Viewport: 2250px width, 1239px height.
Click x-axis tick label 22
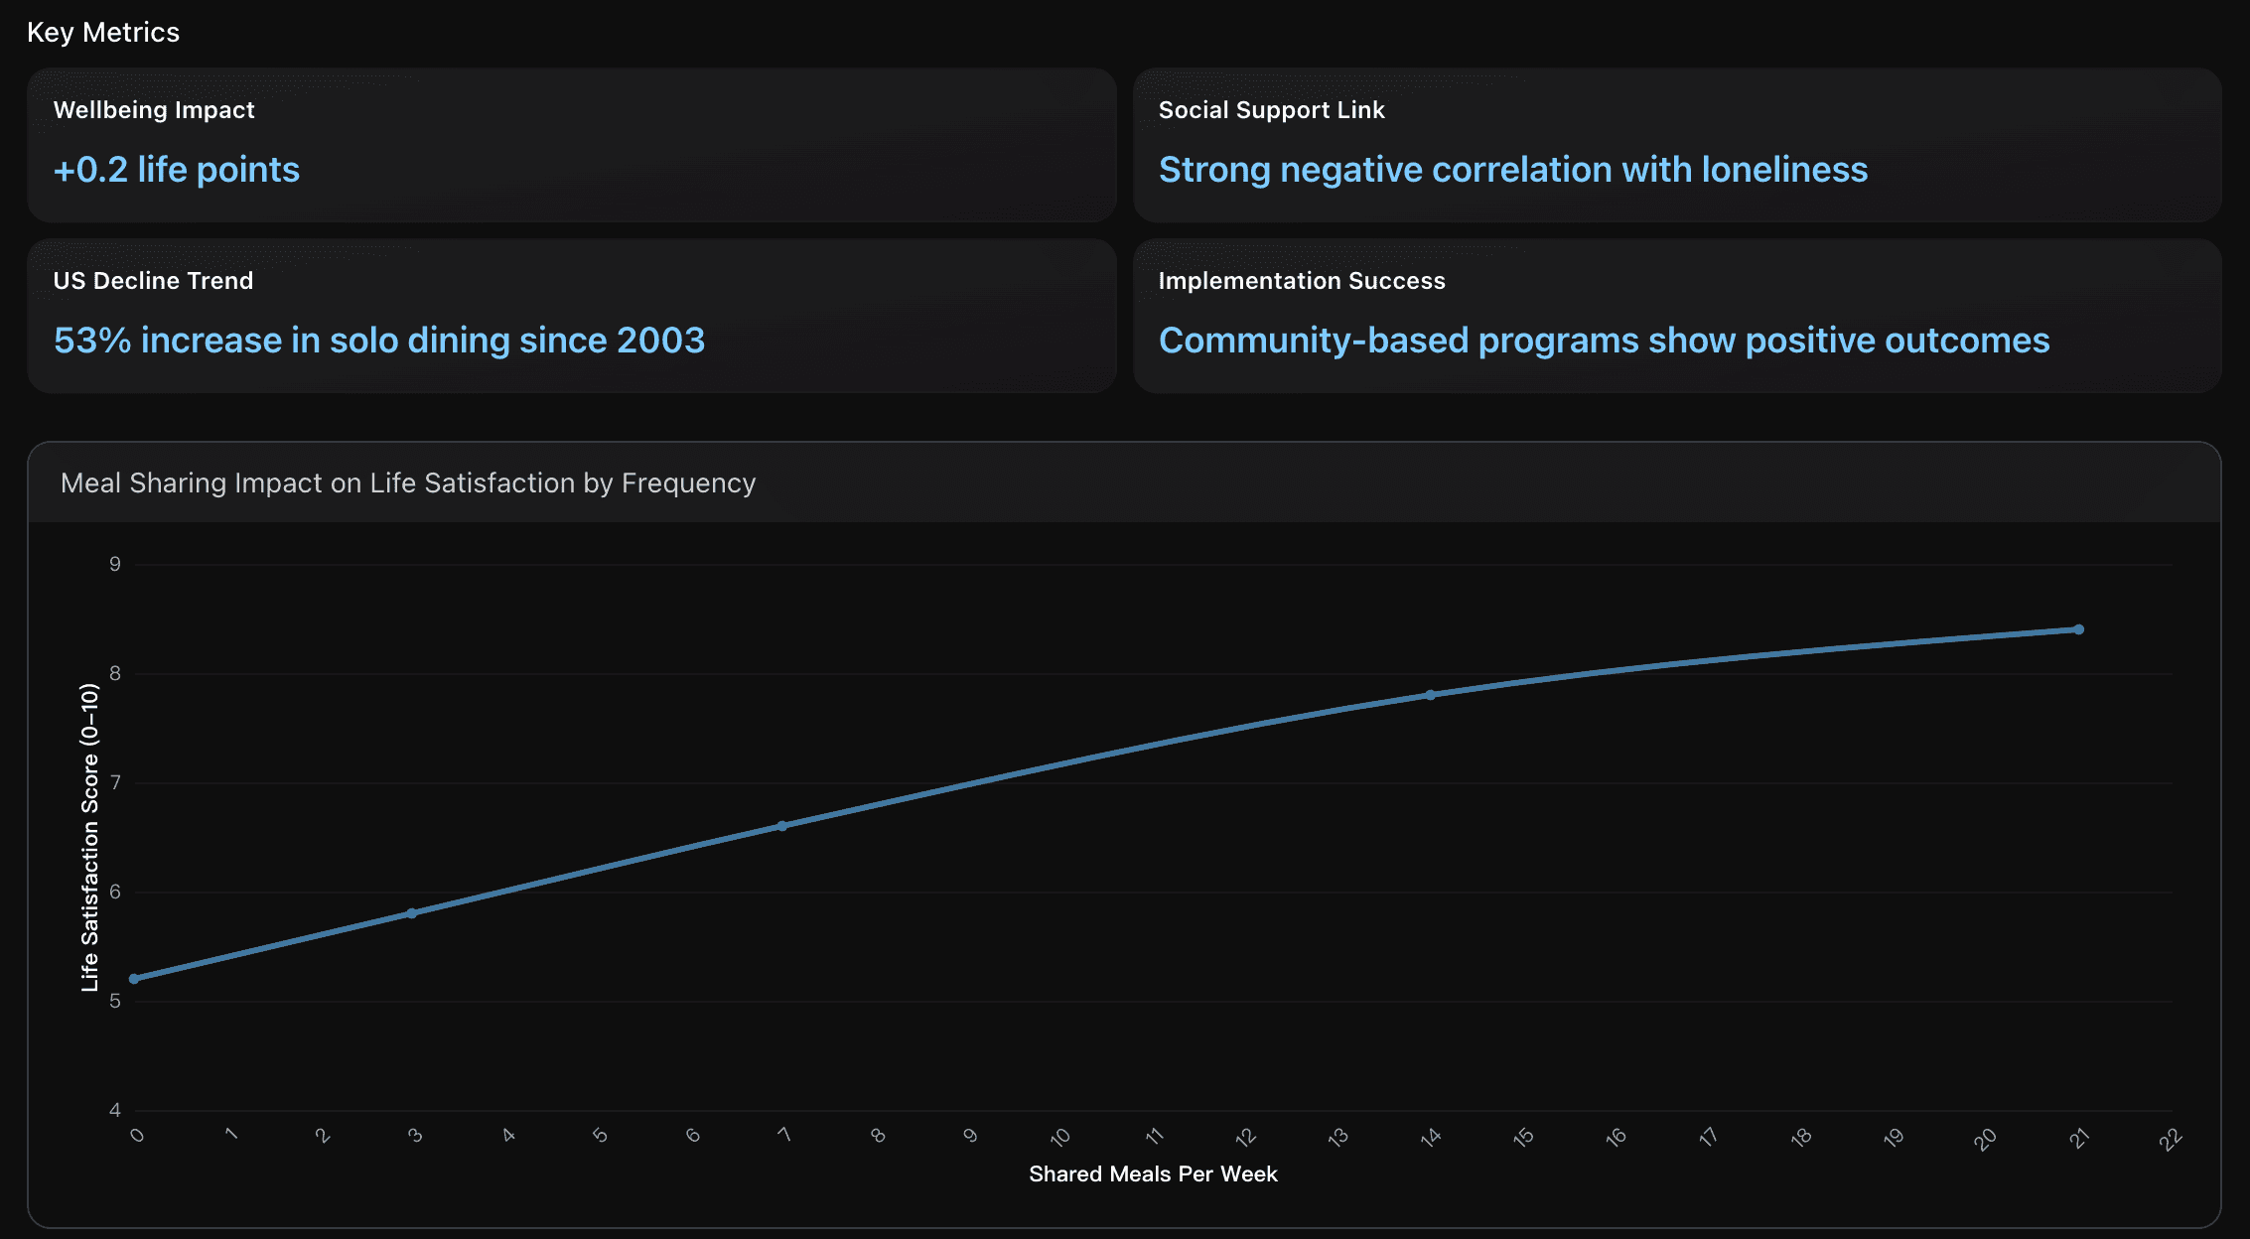click(2170, 1139)
